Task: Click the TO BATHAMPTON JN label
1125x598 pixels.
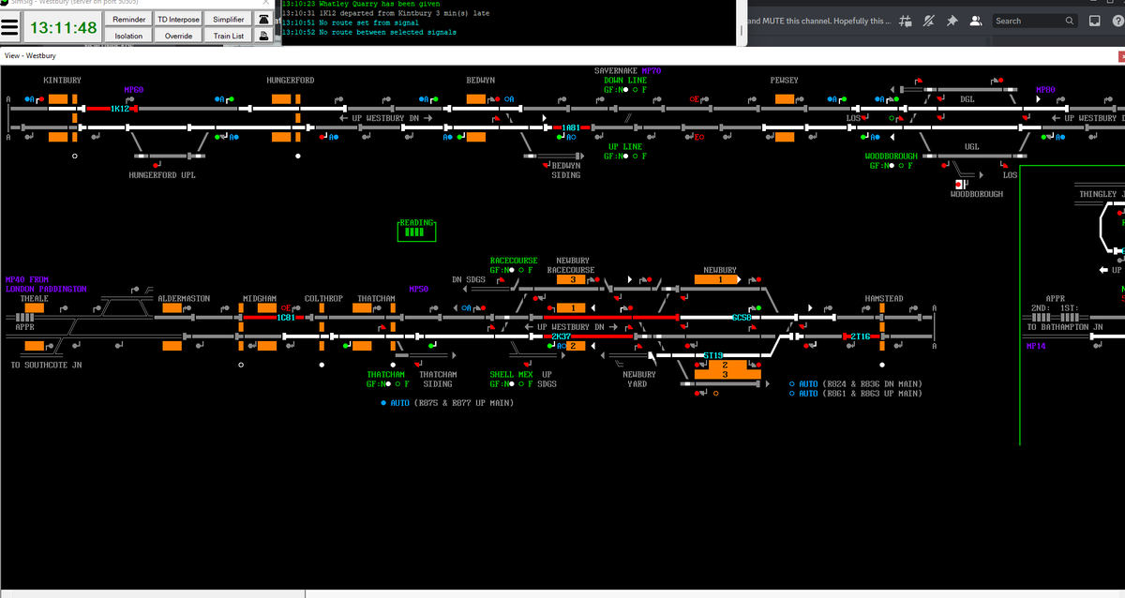Action: coord(1063,327)
